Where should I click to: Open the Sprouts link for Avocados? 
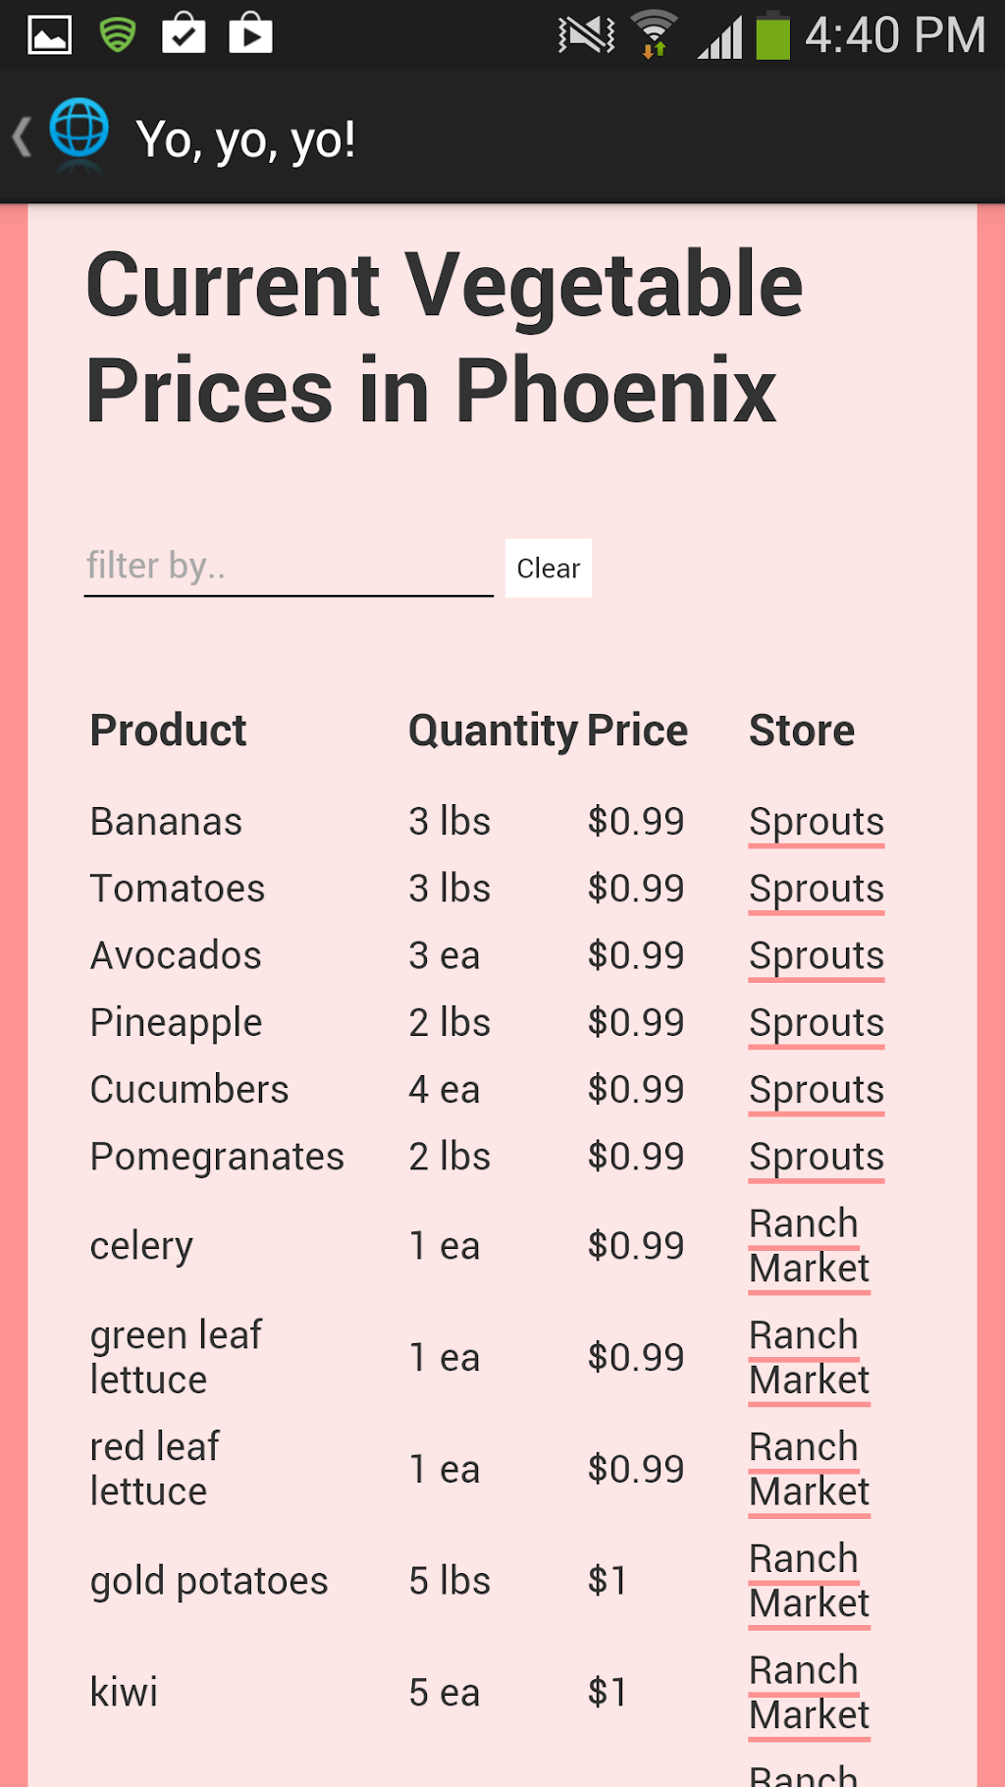click(816, 955)
